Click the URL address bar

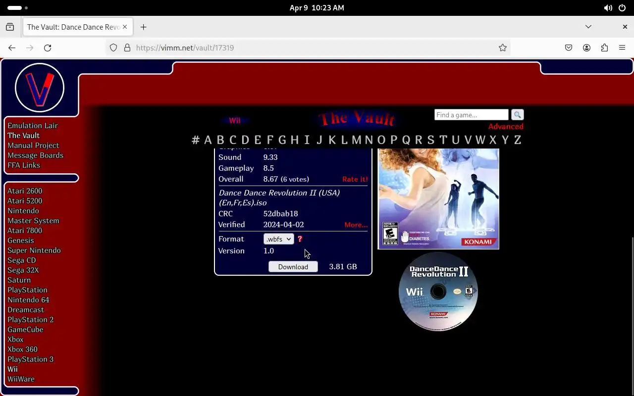[x=307, y=48]
